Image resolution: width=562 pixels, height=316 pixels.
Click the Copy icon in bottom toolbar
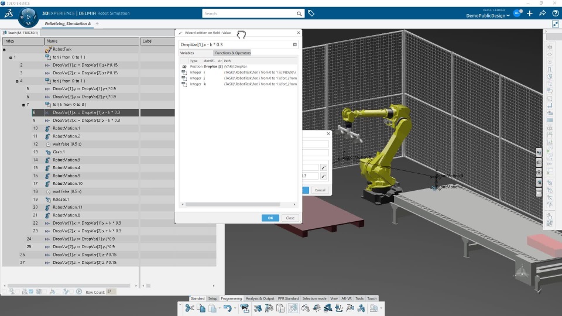click(x=201, y=308)
